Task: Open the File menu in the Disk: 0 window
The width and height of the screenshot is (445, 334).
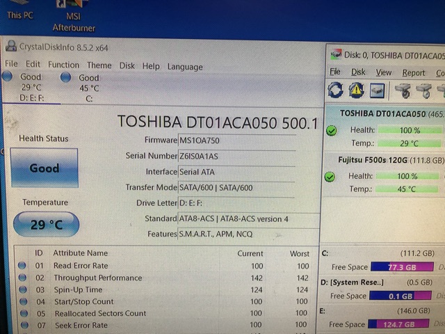Action: coord(335,72)
